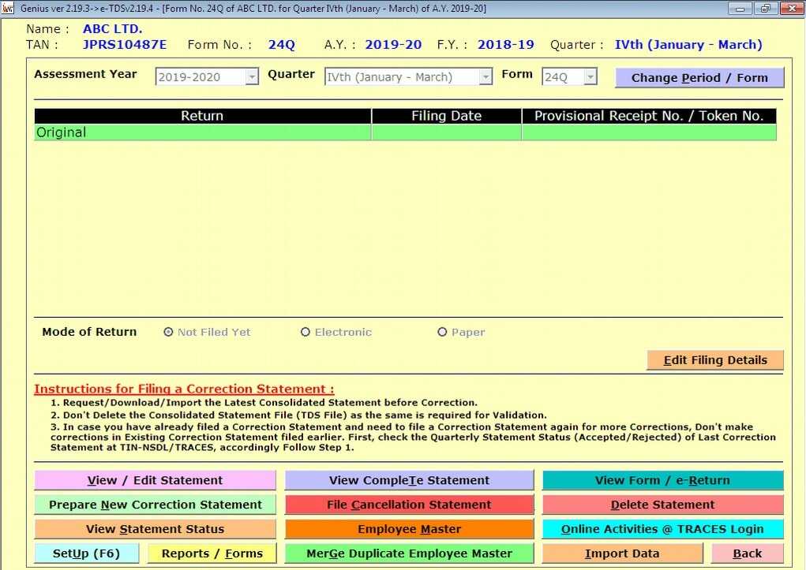Open View Form / e-Return
The width and height of the screenshot is (806, 570).
(662, 480)
